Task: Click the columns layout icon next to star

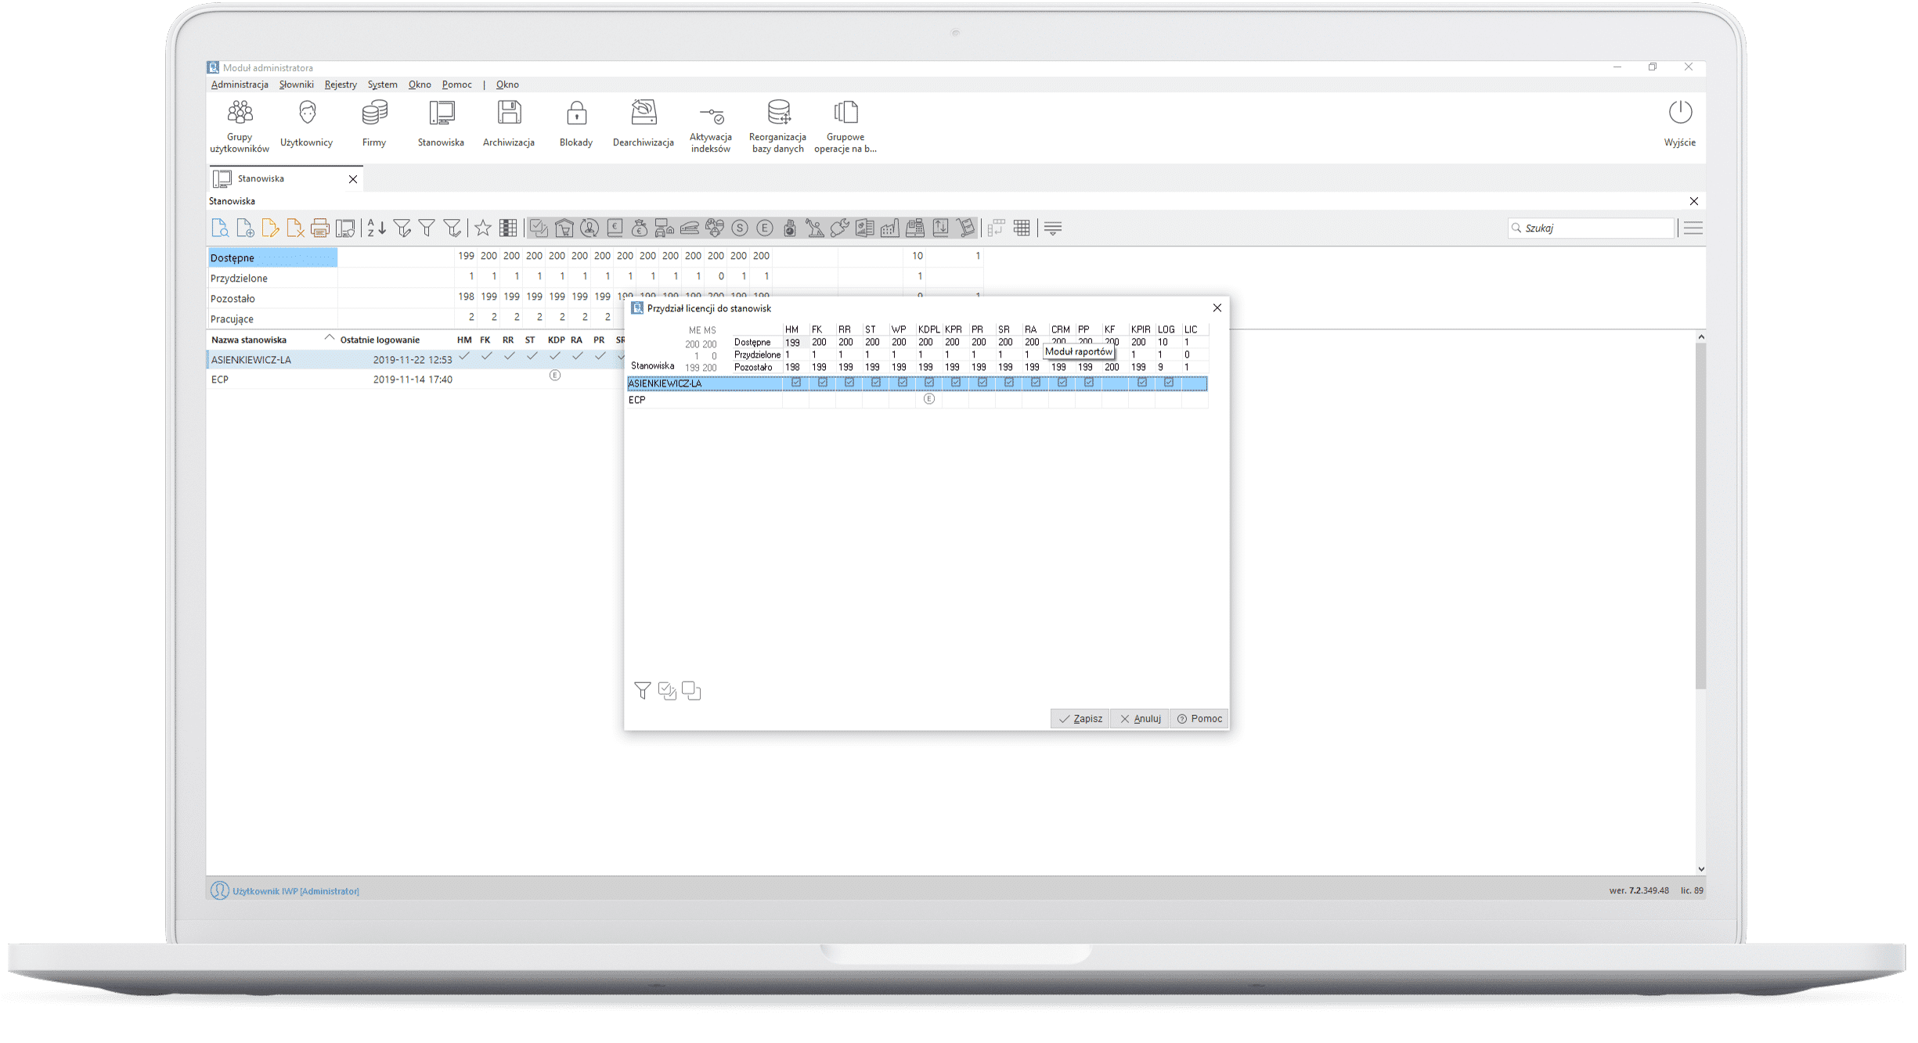Action: point(508,228)
